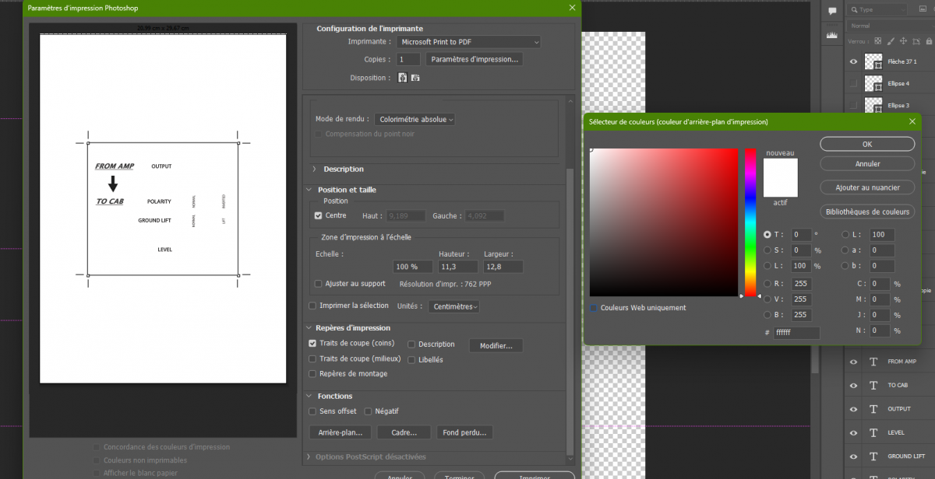Click the Arrière-plan... button

[341, 432]
